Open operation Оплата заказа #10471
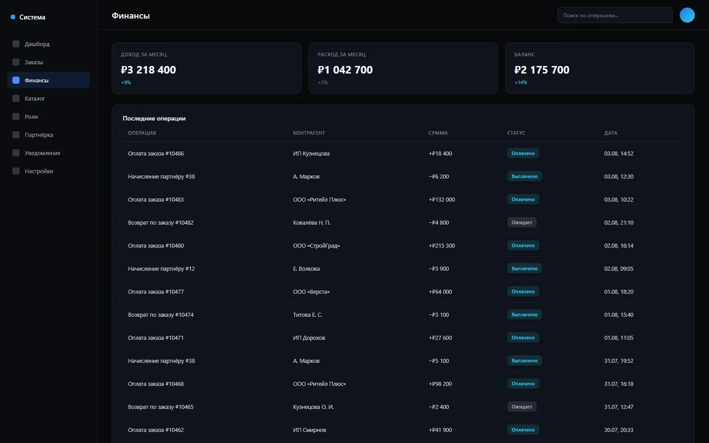Viewport: 709px width, 443px height. pos(156,338)
